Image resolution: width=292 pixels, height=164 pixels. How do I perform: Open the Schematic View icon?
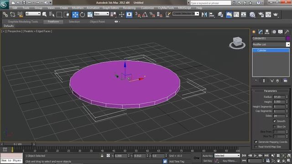pyautogui.click(x=244, y=14)
